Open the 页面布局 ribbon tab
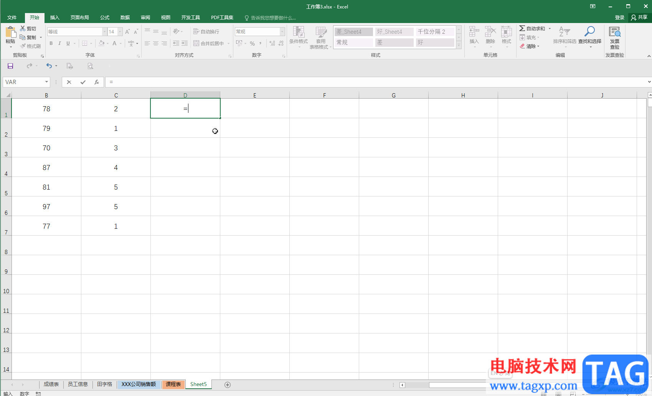The height and width of the screenshot is (396, 652). pos(80,18)
